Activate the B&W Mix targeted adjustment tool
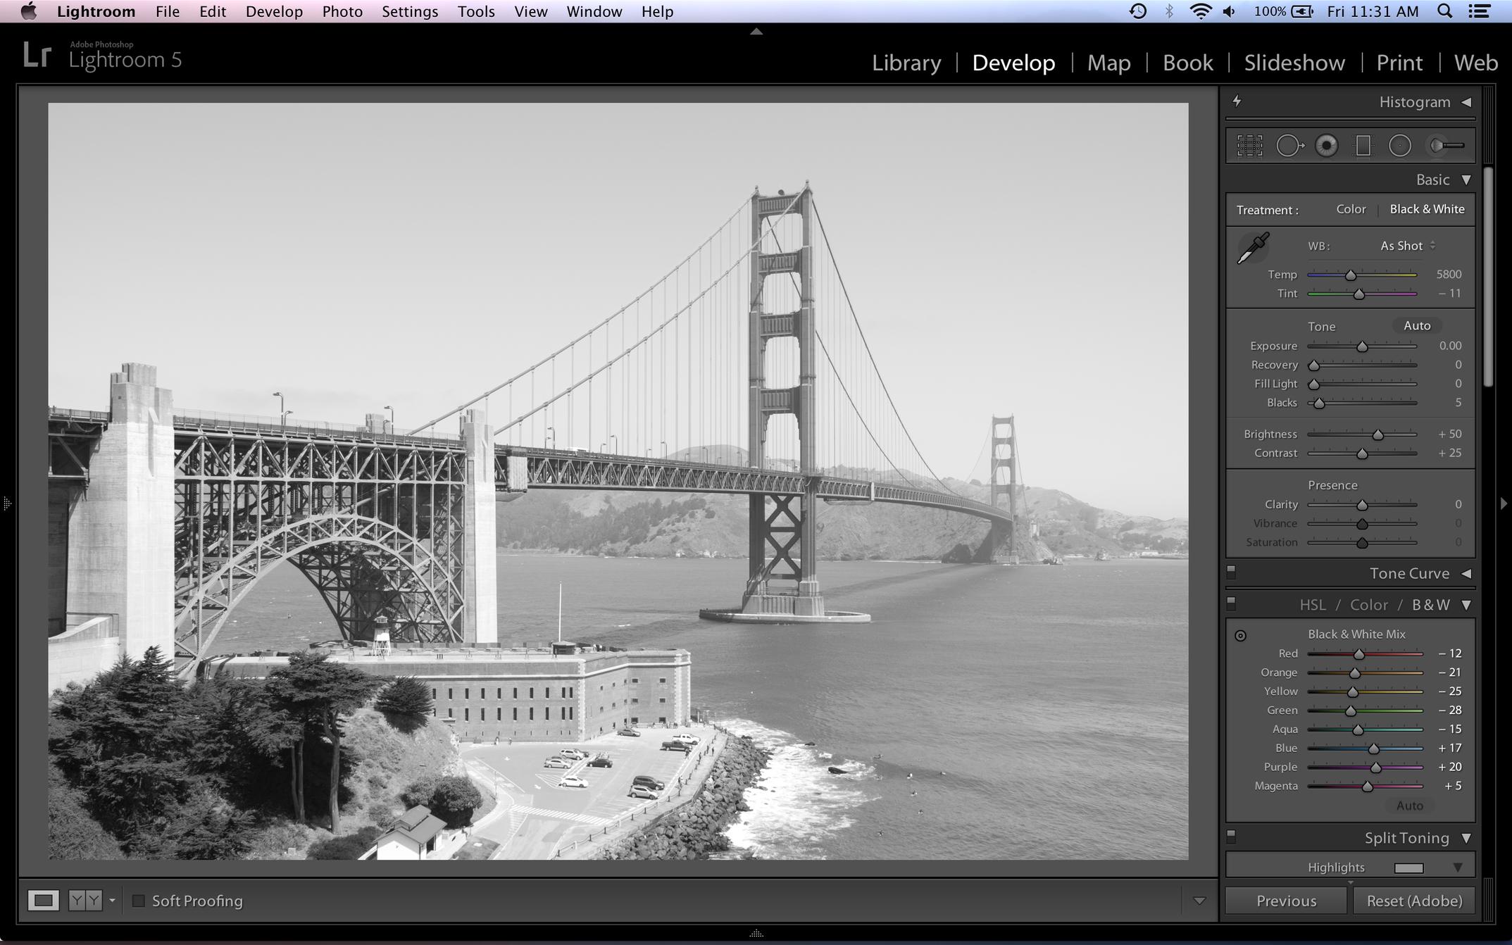The height and width of the screenshot is (945, 1512). (1240, 635)
